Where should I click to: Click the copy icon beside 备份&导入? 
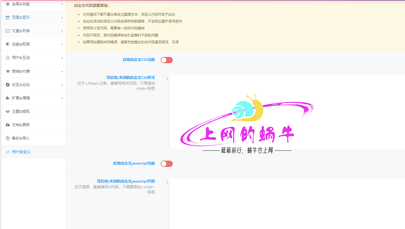8,138
